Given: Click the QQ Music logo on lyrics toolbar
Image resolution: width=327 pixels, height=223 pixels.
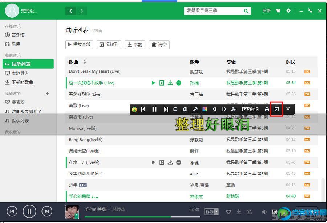Looking at the screenshot, I should click(x=134, y=109).
